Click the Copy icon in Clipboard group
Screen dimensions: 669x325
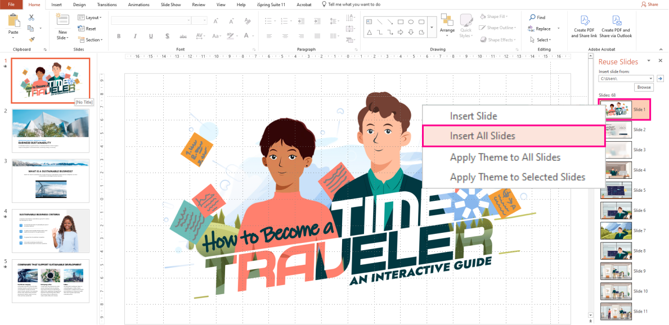[x=31, y=28]
